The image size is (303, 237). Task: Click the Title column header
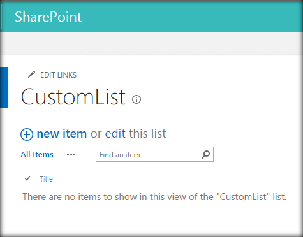pyautogui.click(x=46, y=179)
